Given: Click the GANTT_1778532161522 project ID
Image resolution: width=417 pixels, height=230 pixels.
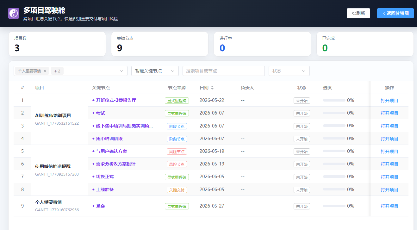Looking at the screenshot, I should (57, 123).
